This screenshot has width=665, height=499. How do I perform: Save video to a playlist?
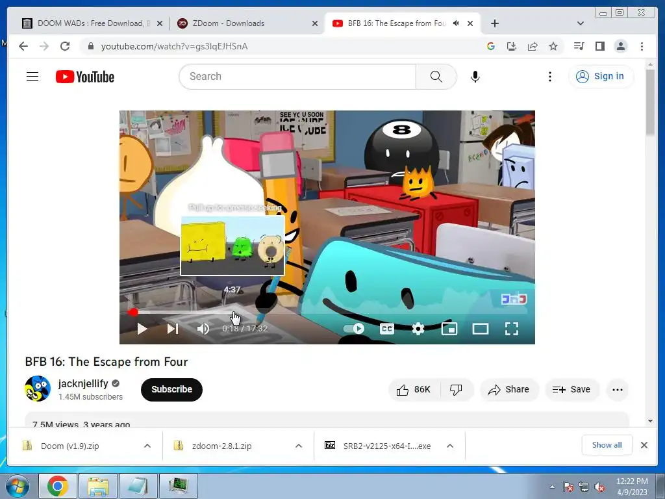click(571, 390)
